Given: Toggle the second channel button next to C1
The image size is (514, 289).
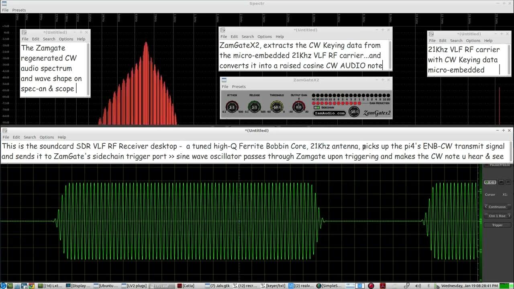Looking at the screenshot, I should [501, 182].
